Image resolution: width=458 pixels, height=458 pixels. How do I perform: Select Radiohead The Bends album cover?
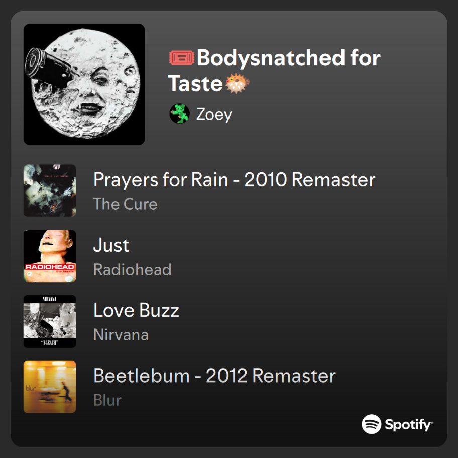point(50,256)
